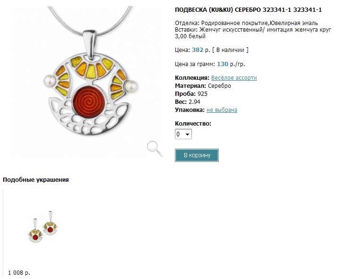Click the 'Подобные украшения' heading

pos(36,180)
